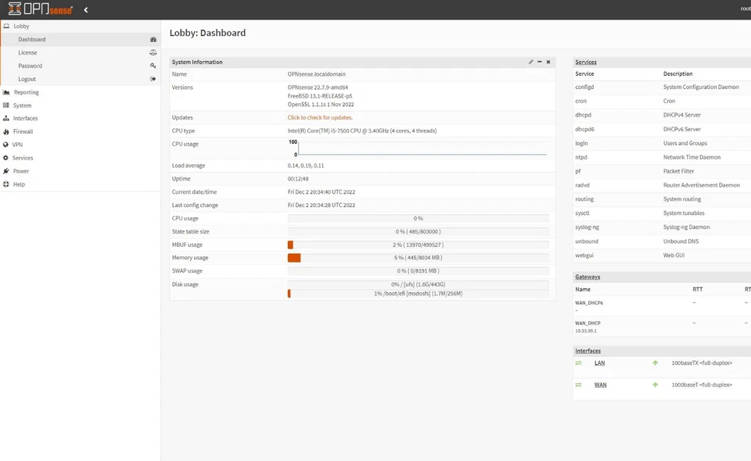Click the 'OPNsense.localdomain' name value

317,74
